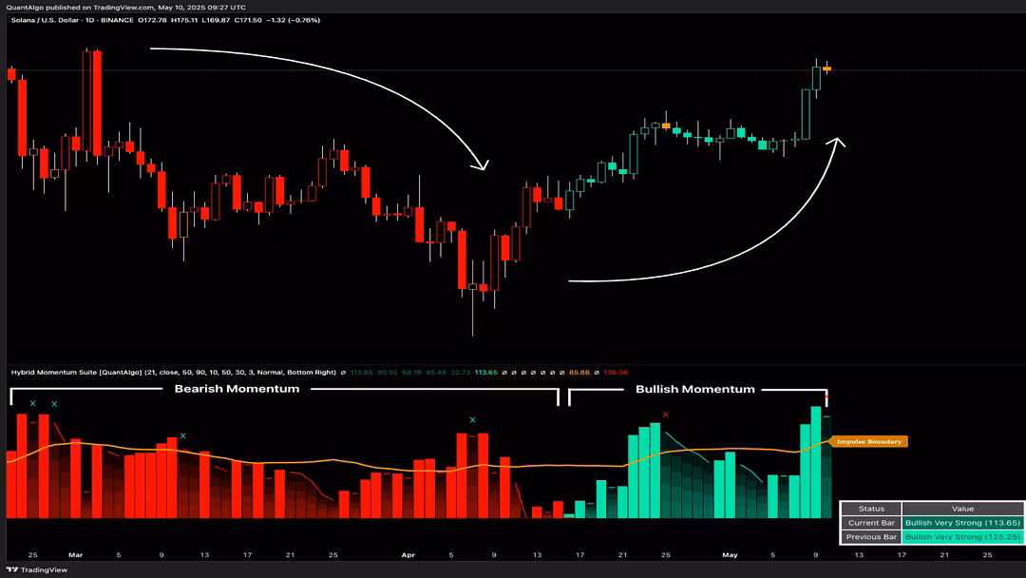
Task: Click the Bullish Very Strong (113.65) cell
Action: (x=962, y=523)
